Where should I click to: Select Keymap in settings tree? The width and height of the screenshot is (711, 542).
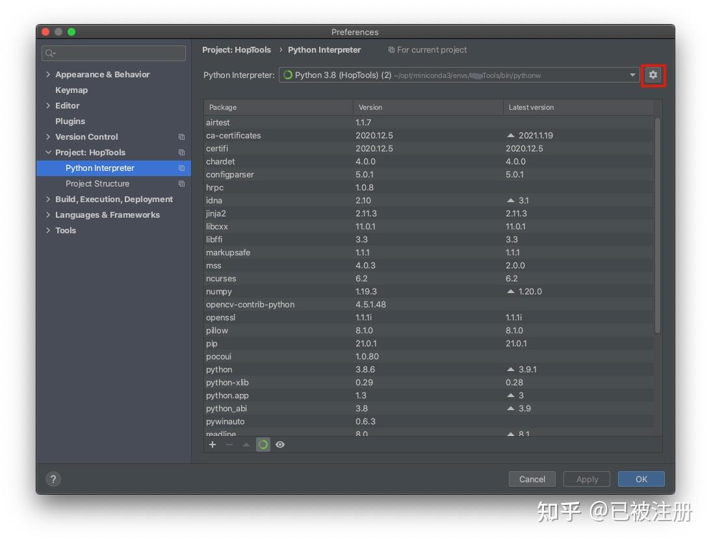[x=71, y=90]
